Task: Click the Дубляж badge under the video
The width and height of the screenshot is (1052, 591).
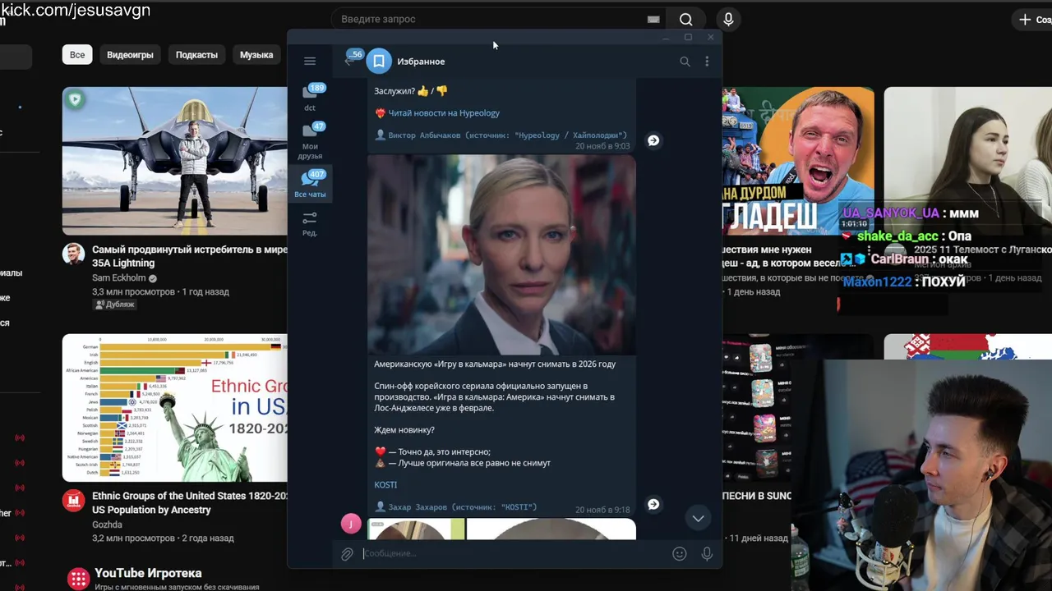Action: (x=115, y=305)
